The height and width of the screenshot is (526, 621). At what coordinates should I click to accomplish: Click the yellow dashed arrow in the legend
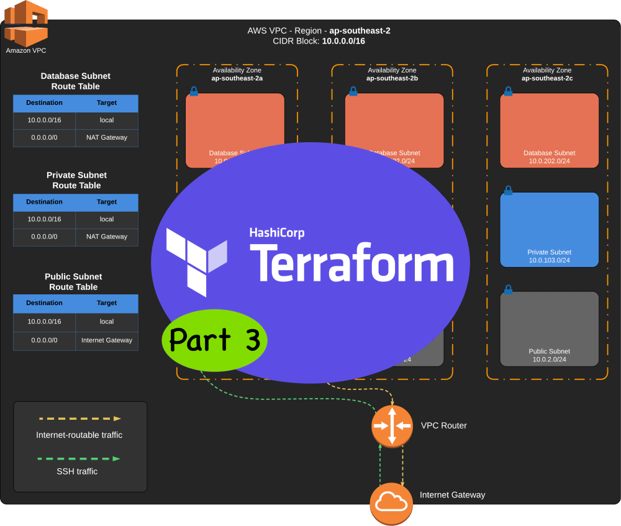tap(79, 419)
